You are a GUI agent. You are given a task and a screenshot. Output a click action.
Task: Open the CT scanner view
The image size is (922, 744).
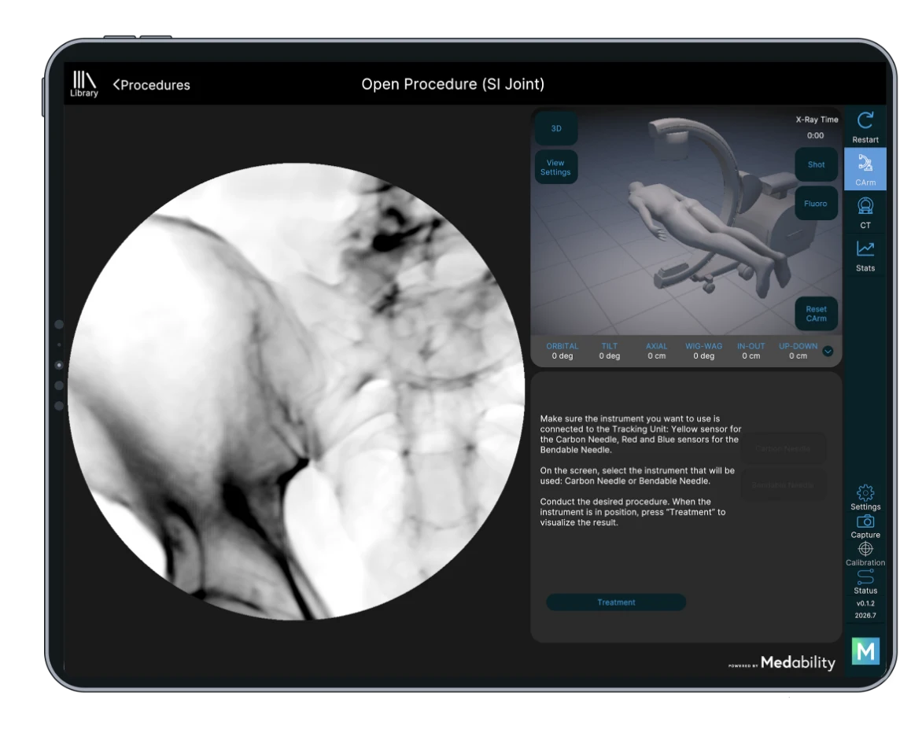coord(865,212)
